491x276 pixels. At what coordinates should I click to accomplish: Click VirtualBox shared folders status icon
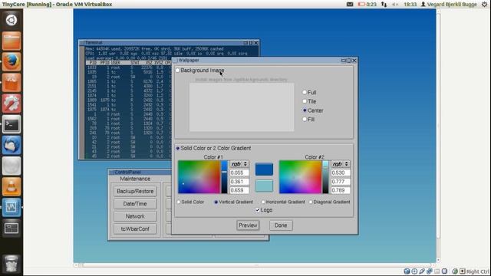437,271
